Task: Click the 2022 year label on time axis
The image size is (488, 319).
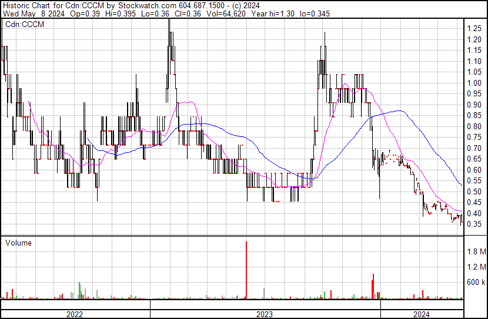Action: click(75, 314)
